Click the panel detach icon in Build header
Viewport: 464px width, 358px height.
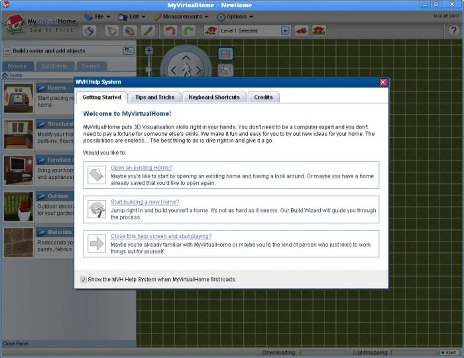(x=128, y=51)
